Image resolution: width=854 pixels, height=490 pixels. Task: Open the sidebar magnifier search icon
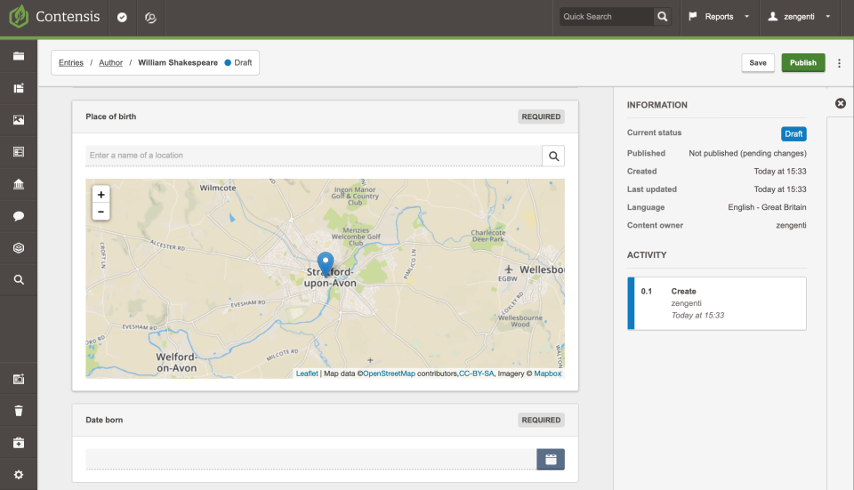pos(19,279)
